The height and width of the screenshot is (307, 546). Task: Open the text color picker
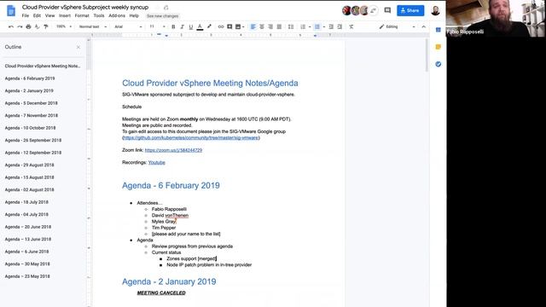click(200, 26)
